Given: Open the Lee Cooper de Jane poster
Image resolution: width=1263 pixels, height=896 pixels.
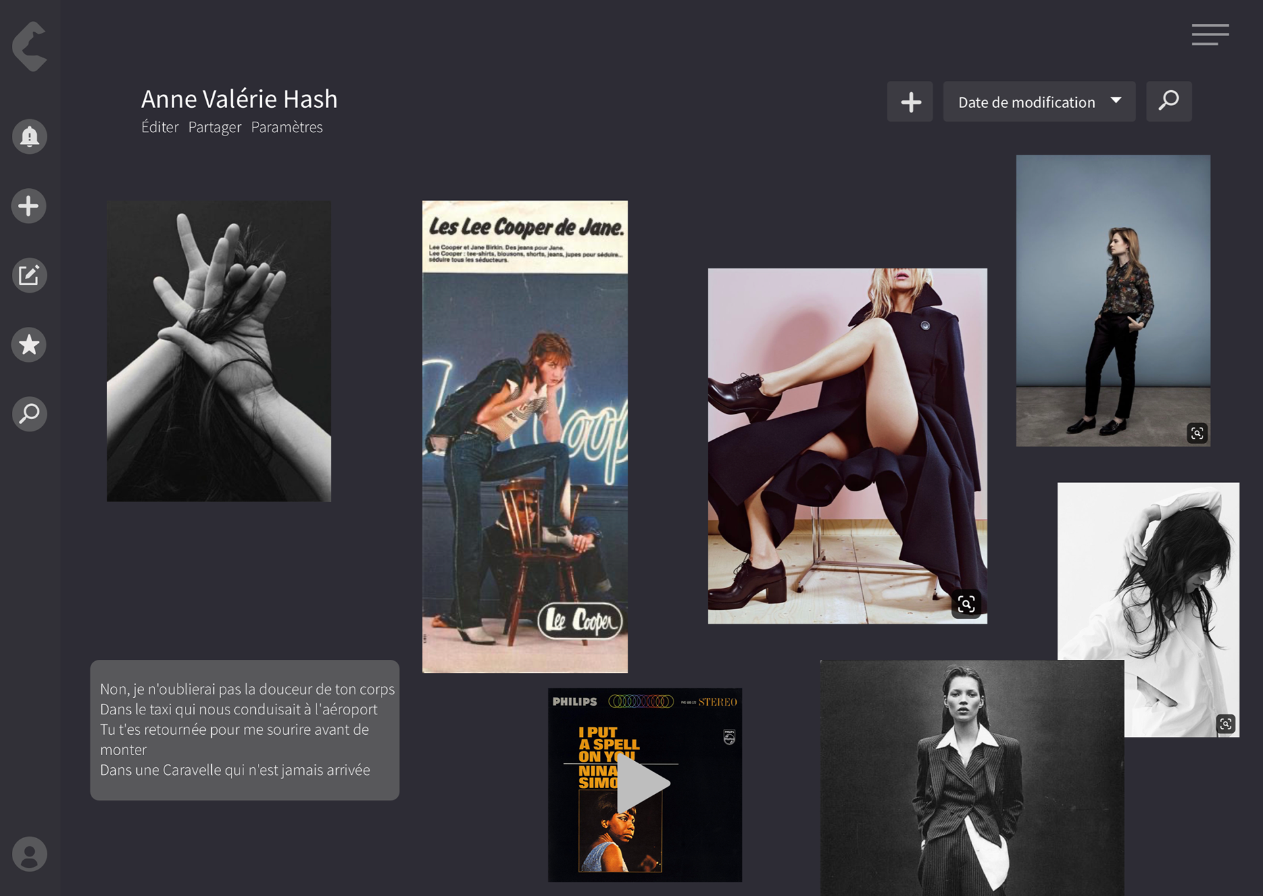Looking at the screenshot, I should click(x=525, y=437).
